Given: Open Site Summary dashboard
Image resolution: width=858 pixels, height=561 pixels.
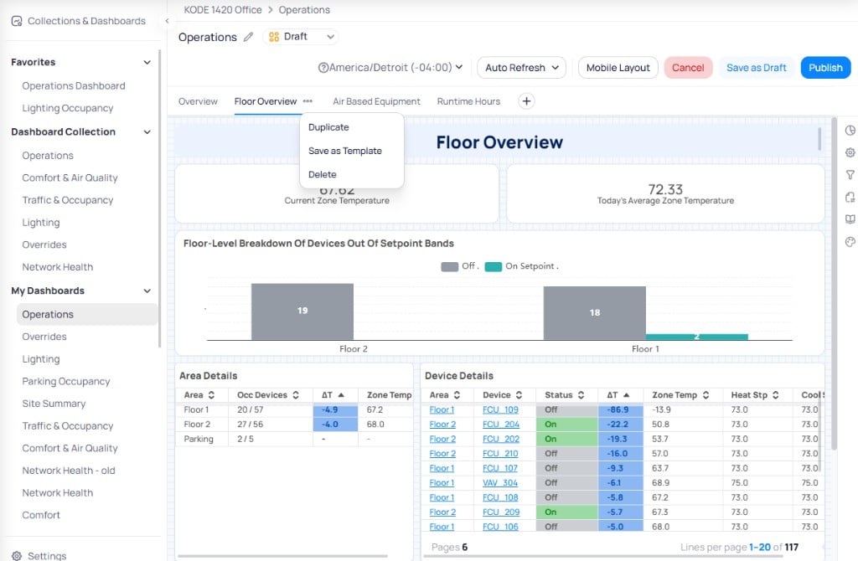Looking at the screenshot, I should point(54,404).
